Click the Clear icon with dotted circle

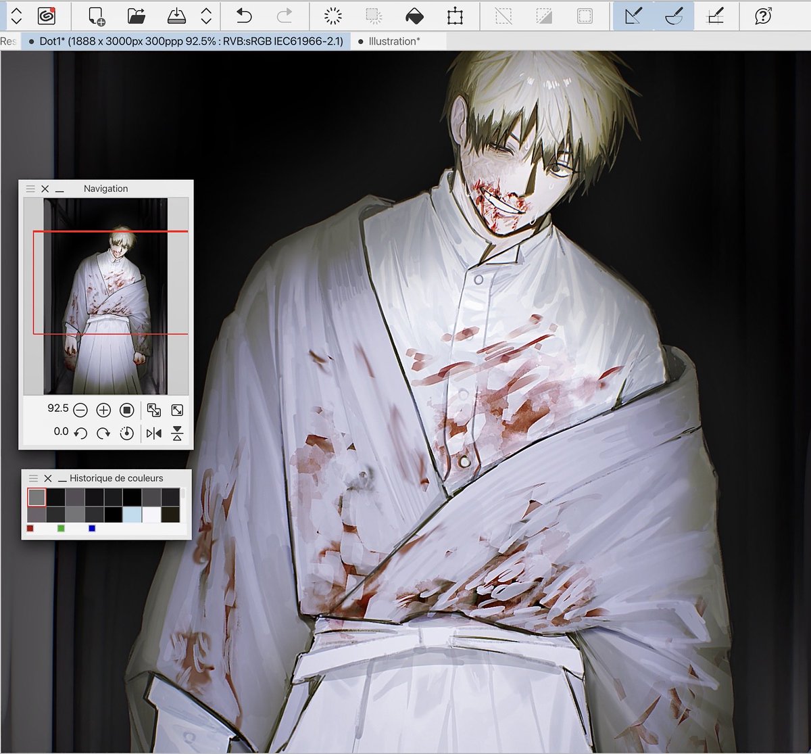click(333, 16)
